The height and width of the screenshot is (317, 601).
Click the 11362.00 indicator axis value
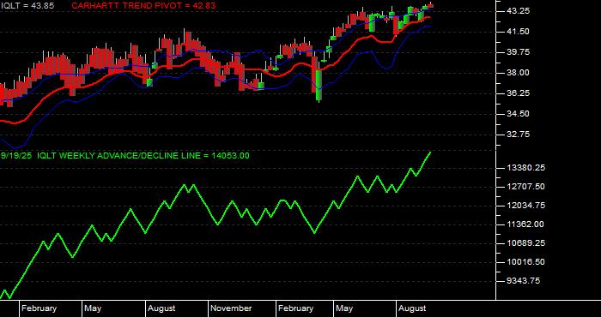[525, 224]
